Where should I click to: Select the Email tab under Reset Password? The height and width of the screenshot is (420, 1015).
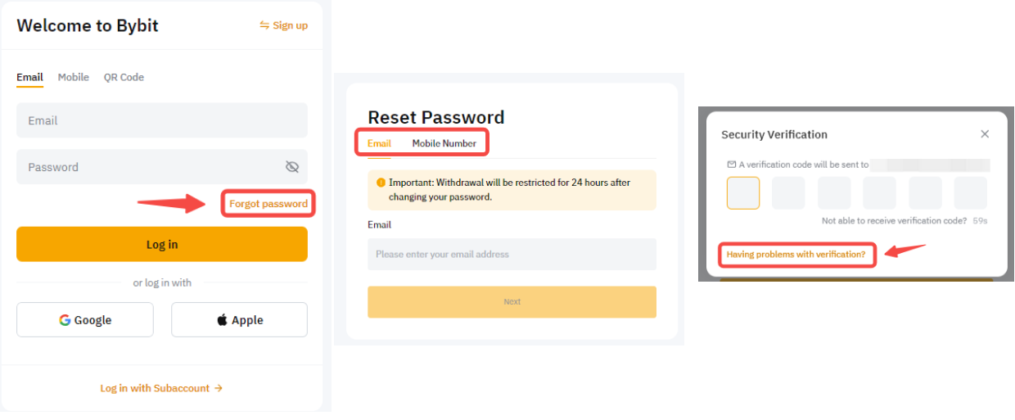[x=379, y=143]
